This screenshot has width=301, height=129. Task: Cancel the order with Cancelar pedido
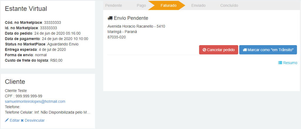tap(218, 50)
